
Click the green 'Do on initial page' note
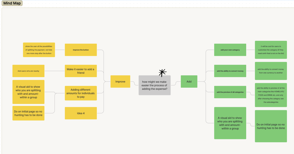coord(271,126)
